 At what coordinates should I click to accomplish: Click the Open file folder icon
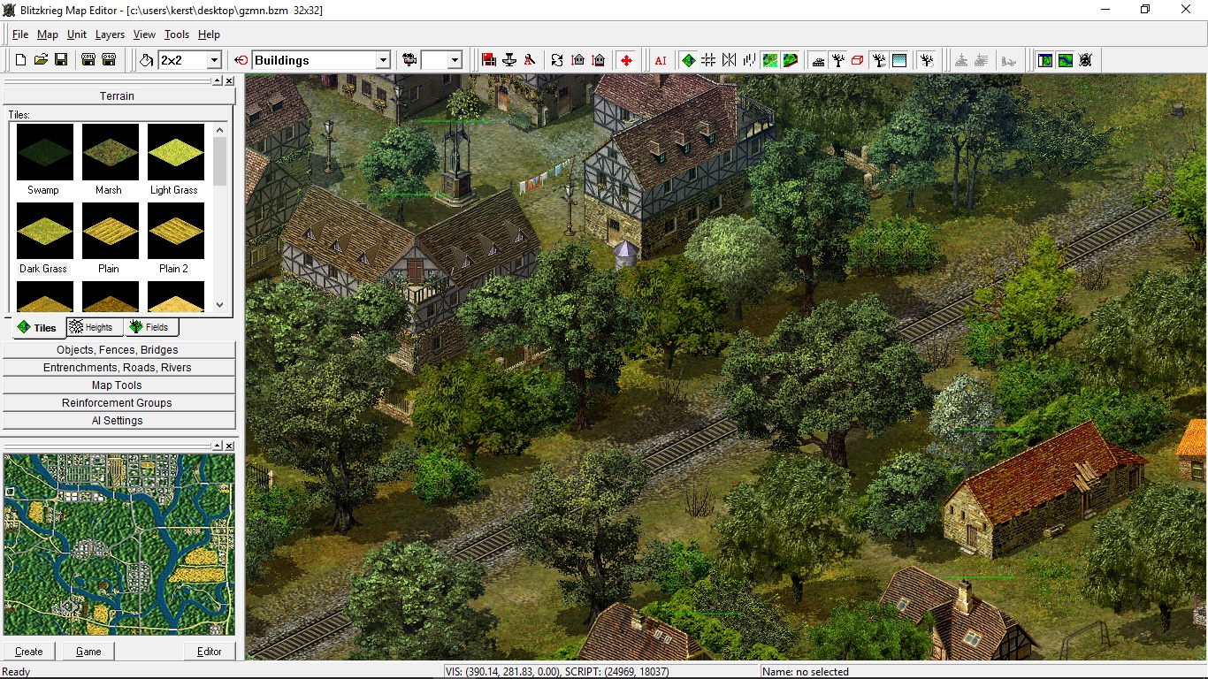click(x=41, y=60)
